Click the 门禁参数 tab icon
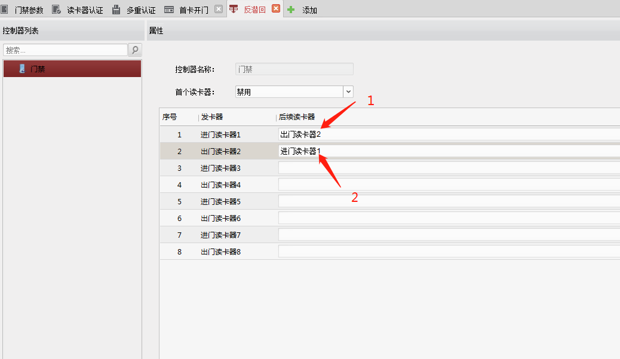 tap(5, 9)
